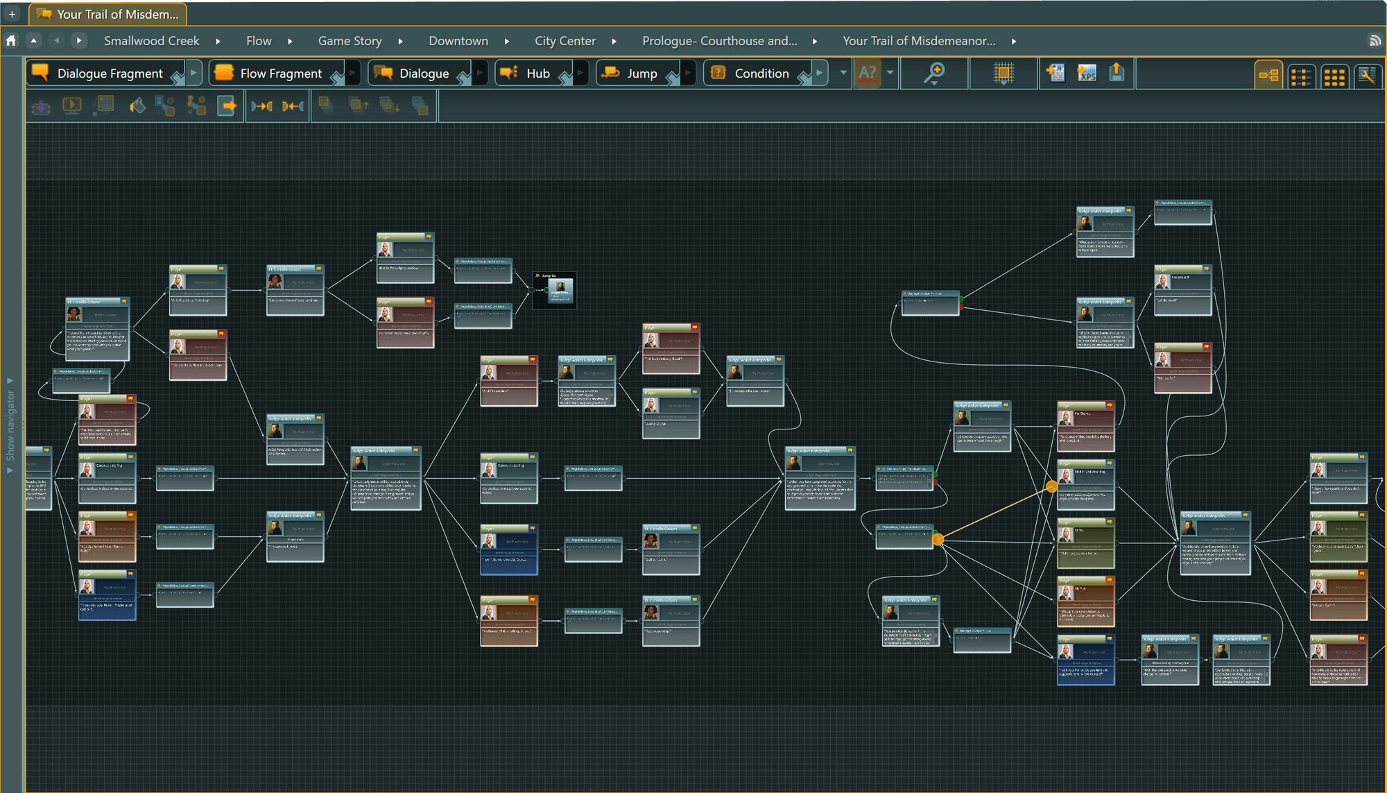Open the spell check dropdown arrow

890,73
